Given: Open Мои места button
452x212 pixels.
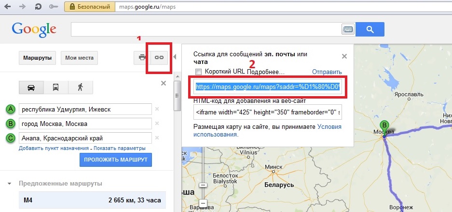Looking at the screenshot, I should (79, 58).
